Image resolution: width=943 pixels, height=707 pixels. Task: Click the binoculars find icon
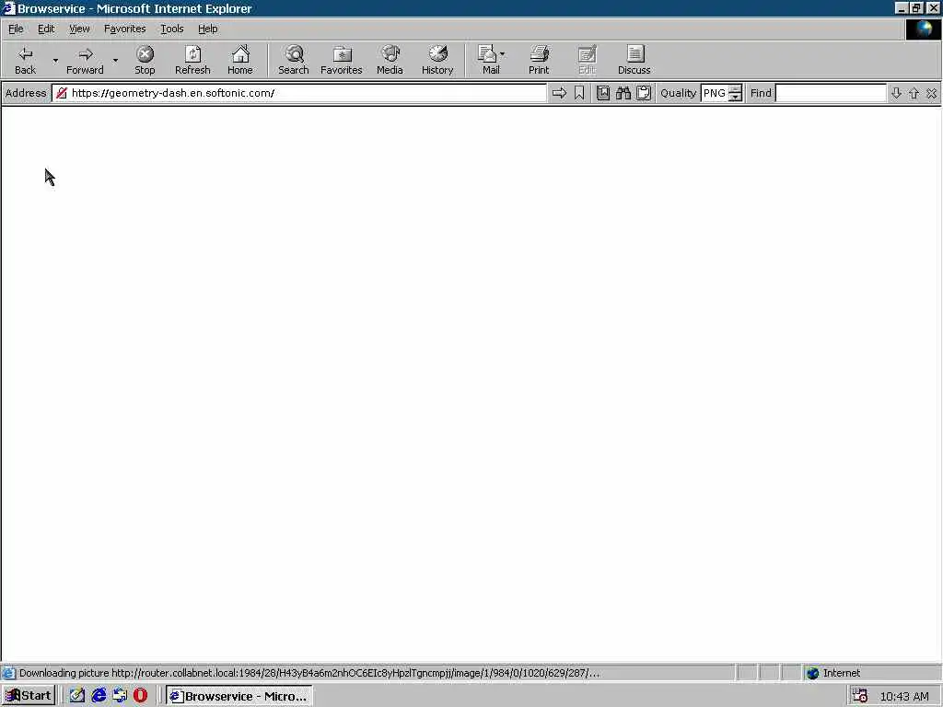pyautogui.click(x=623, y=93)
